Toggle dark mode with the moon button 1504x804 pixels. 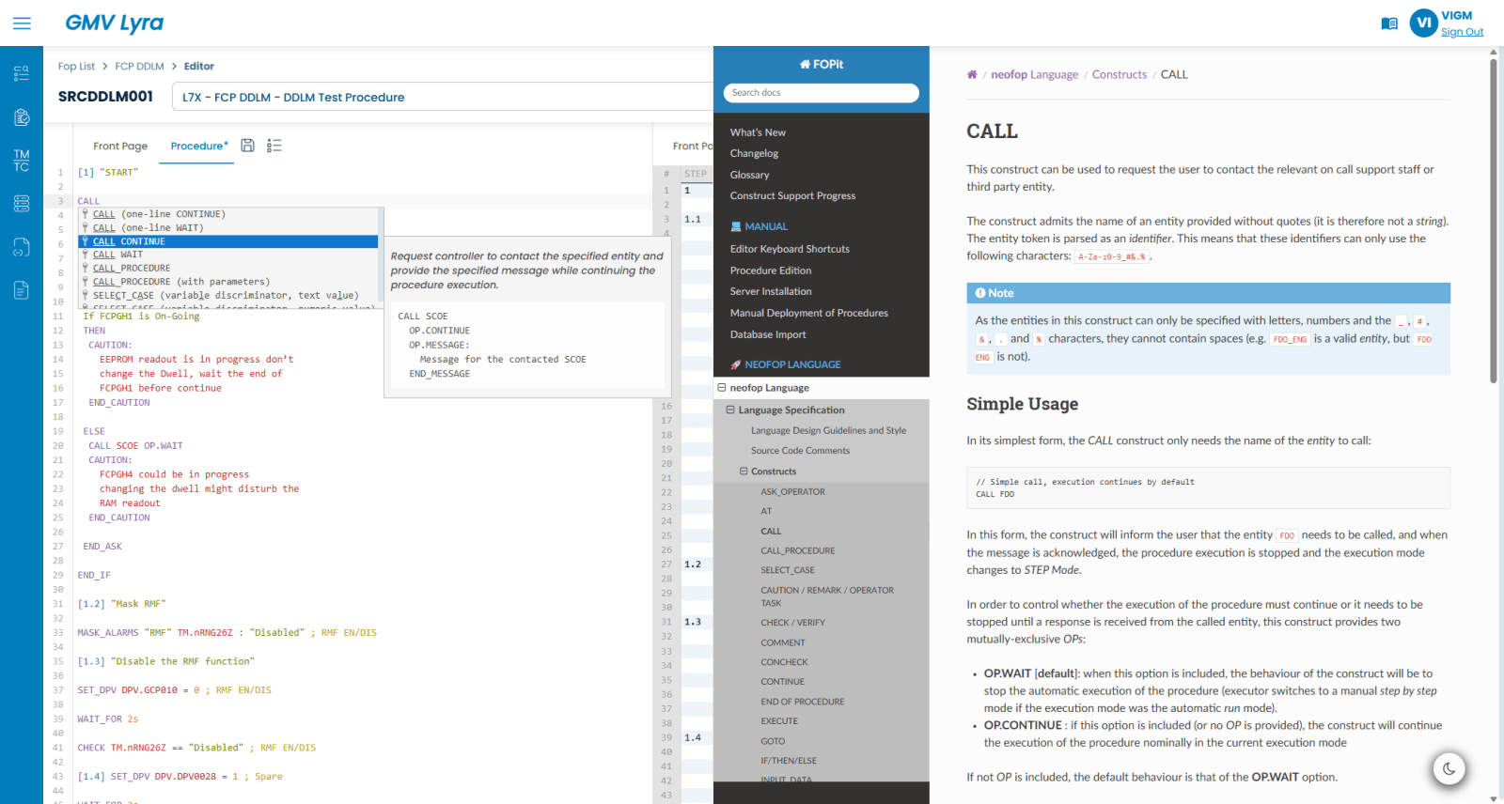1449,769
